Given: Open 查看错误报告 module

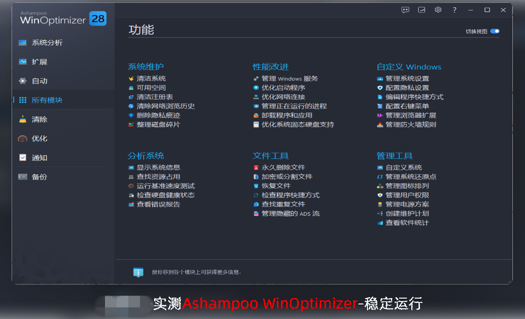Looking at the screenshot, I should point(158,204).
